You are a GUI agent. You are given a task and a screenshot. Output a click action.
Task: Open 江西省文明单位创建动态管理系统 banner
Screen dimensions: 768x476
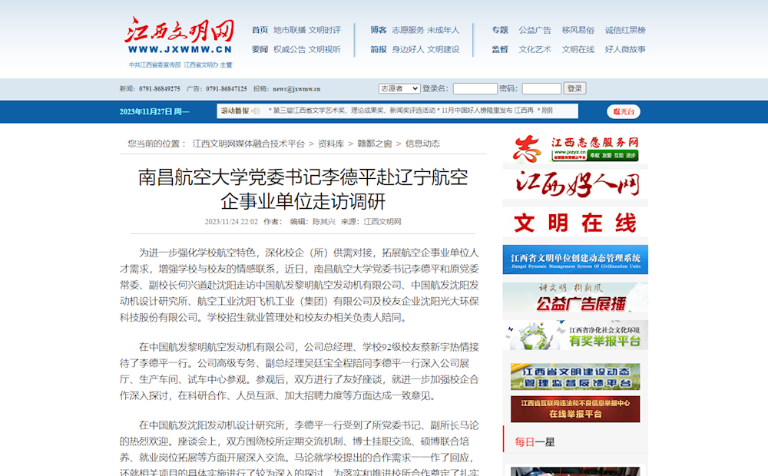pyautogui.click(x=575, y=259)
